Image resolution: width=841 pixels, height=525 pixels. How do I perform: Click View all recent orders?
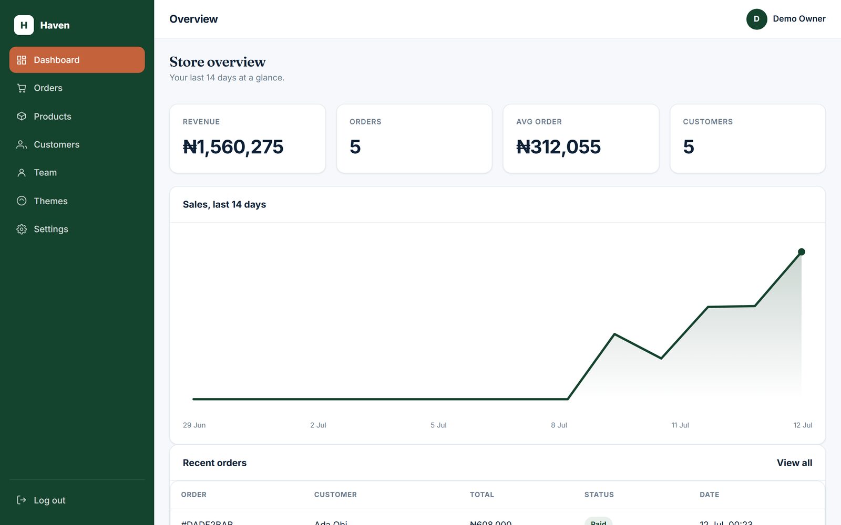click(794, 463)
